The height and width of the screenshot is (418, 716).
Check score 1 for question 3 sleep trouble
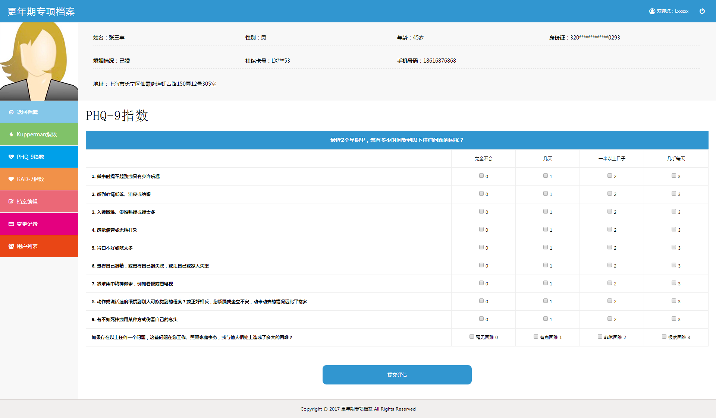tap(546, 212)
